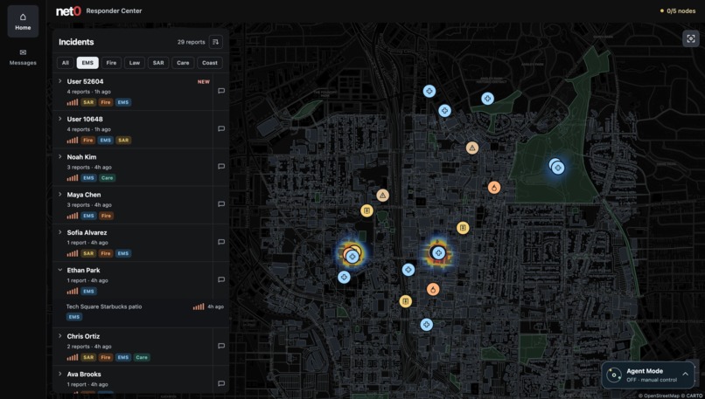Click the Fire tag on Maya Chen
705x399 pixels.
[x=106, y=216]
